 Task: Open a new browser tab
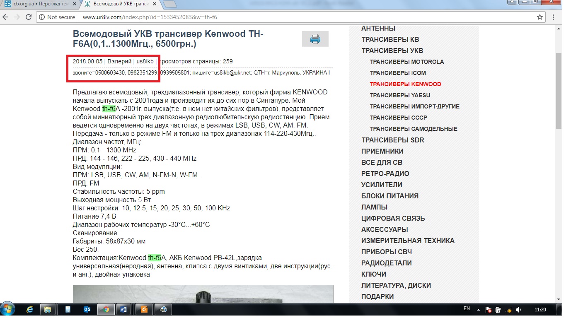pos(169,5)
